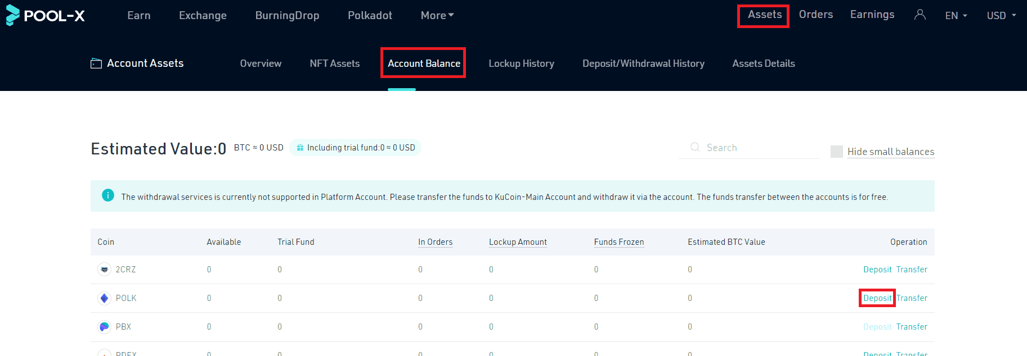The image size is (1027, 356).
Task: Open Assets in the top bar
Action: tap(764, 15)
